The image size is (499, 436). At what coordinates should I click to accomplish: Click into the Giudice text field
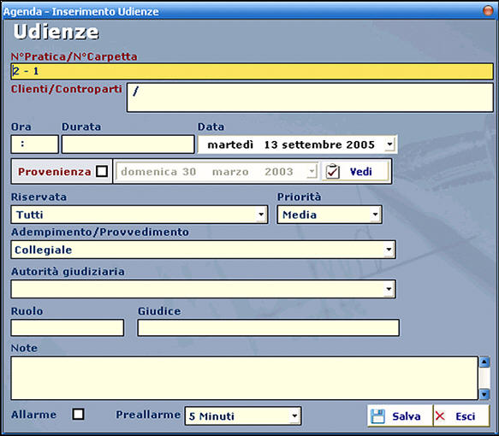click(268, 327)
